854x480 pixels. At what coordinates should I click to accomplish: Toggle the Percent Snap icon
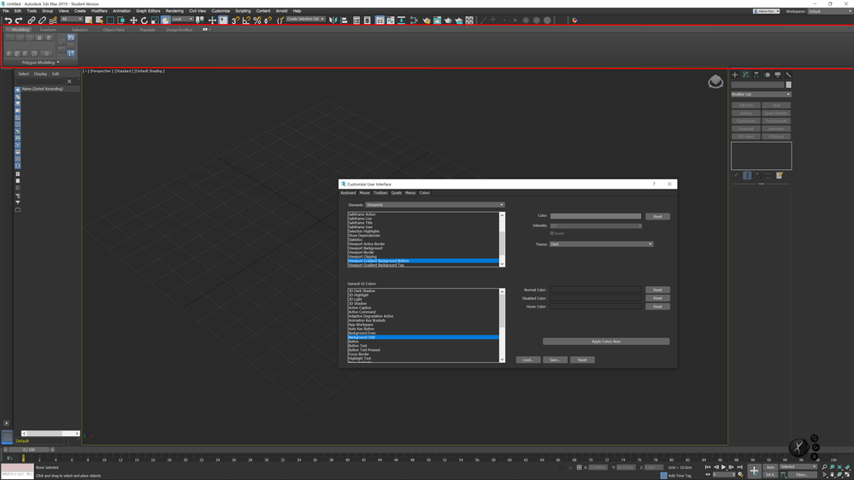pos(257,20)
